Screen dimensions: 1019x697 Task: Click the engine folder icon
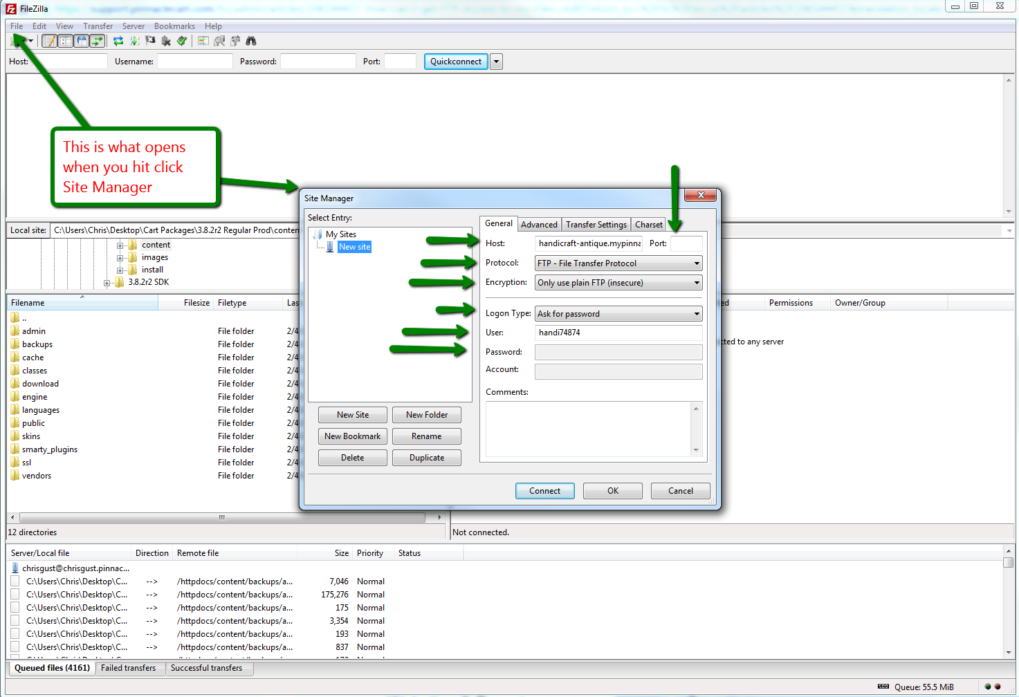coord(15,397)
